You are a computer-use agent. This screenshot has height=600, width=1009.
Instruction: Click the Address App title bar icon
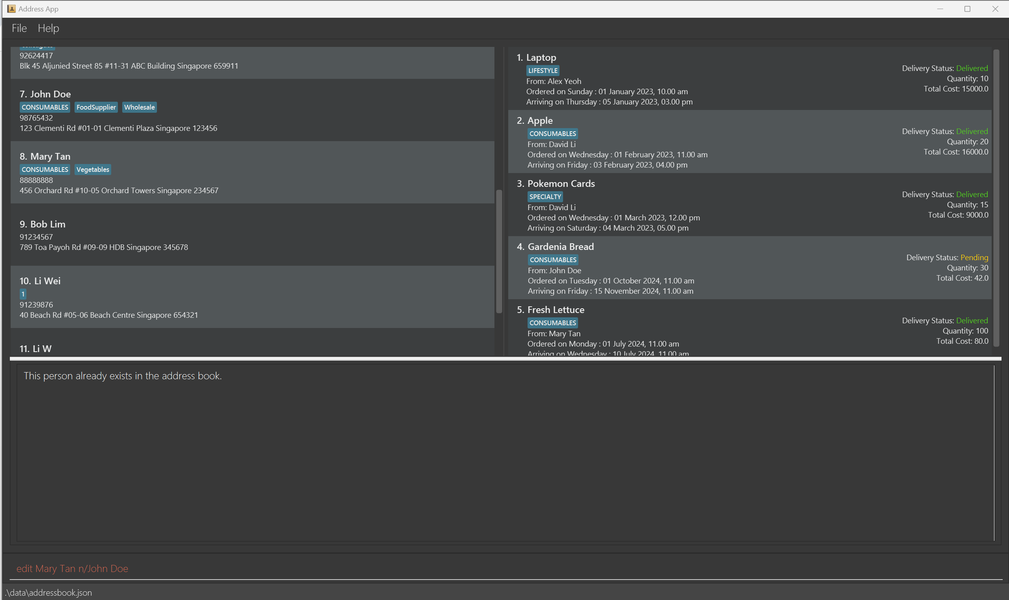pos(11,9)
